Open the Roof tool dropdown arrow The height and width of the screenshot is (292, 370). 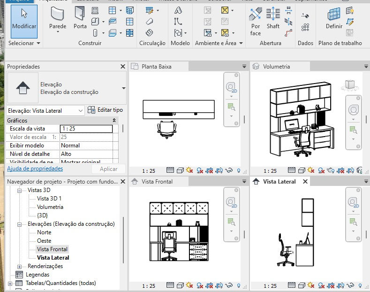[121, 10]
